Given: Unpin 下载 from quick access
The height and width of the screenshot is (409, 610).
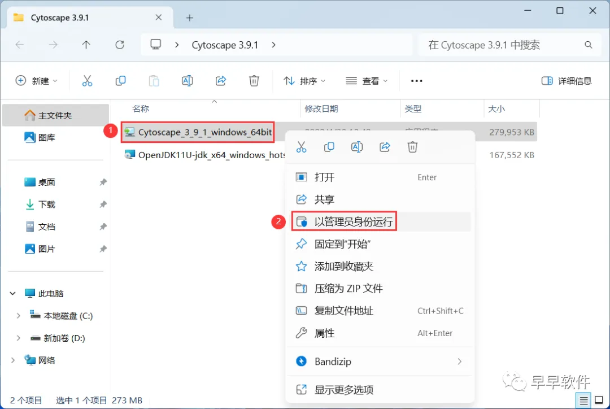Looking at the screenshot, I should (103, 204).
